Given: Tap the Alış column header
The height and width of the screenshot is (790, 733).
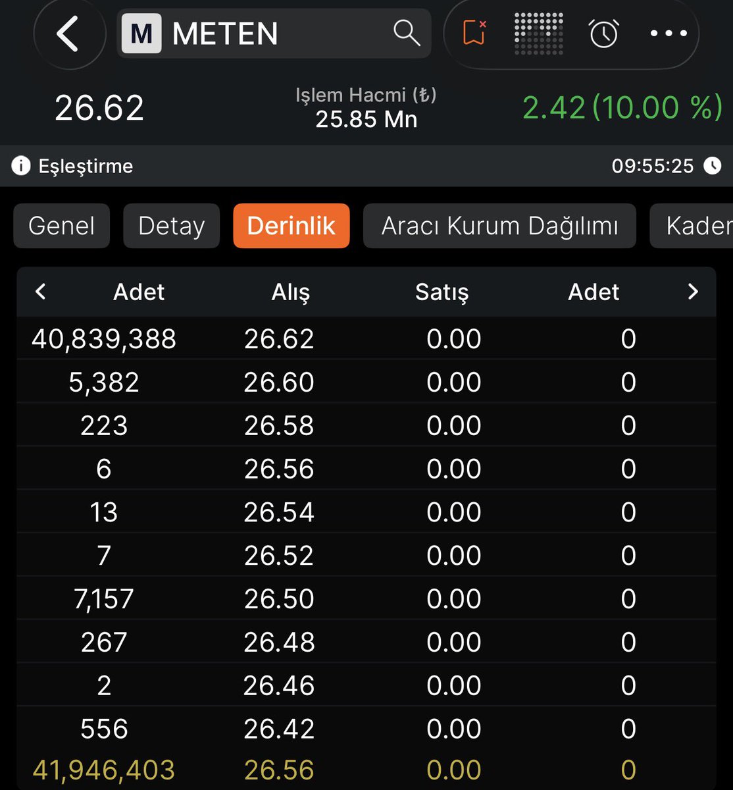Looking at the screenshot, I should click(x=290, y=292).
